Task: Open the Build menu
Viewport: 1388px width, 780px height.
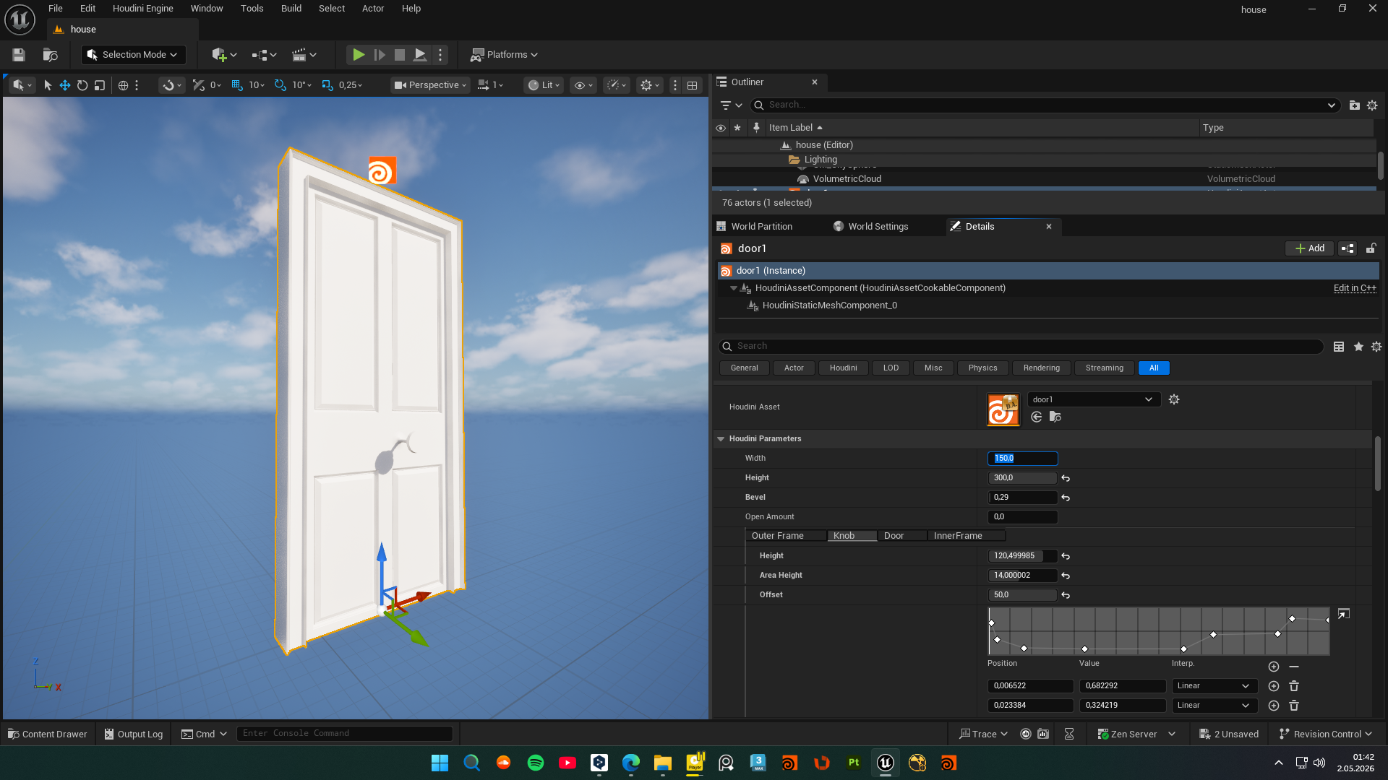Action: tap(291, 9)
